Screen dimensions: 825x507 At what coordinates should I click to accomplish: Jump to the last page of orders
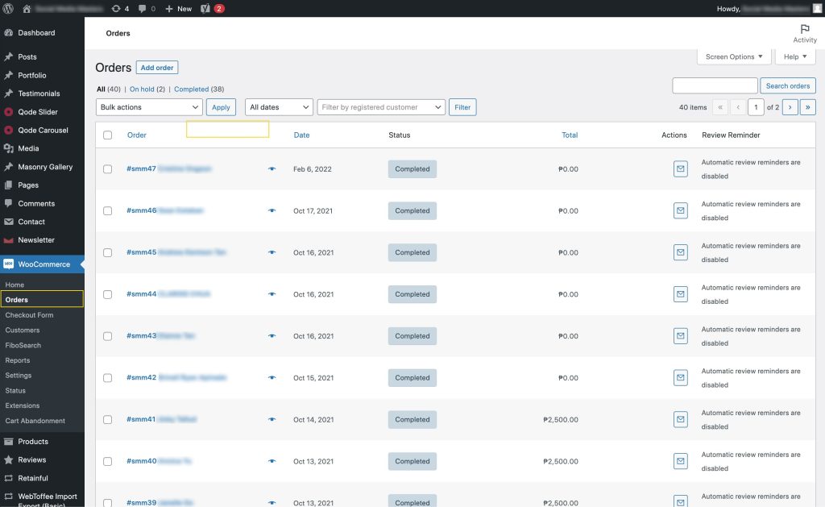click(x=807, y=107)
